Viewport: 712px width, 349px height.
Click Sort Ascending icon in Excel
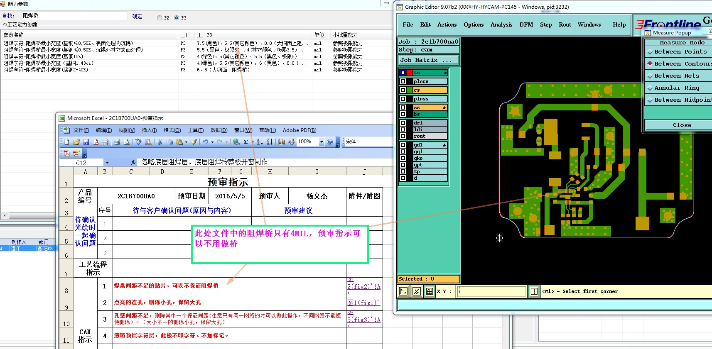pos(260,142)
